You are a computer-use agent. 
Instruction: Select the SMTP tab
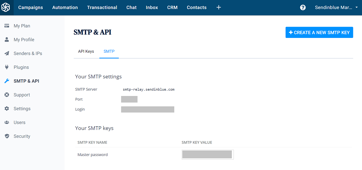(x=109, y=51)
